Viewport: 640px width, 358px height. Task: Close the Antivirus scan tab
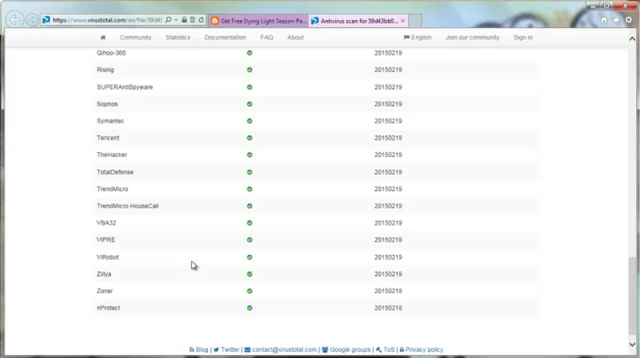tap(403, 21)
